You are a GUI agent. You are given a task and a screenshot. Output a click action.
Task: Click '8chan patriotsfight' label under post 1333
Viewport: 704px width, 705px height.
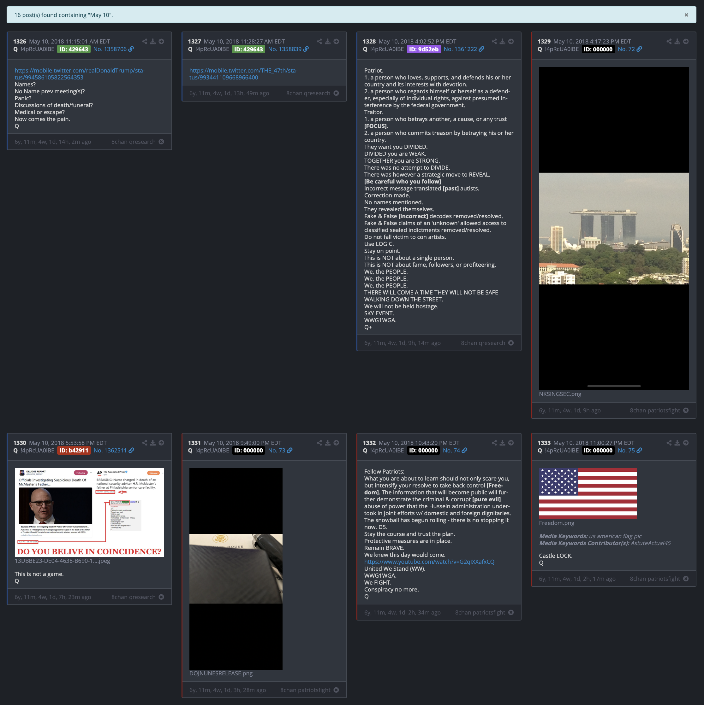pyautogui.click(x=655, y=579)
